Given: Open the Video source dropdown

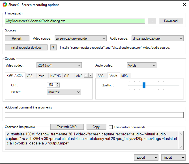Looking at the screenshot, I should [81, 38].
